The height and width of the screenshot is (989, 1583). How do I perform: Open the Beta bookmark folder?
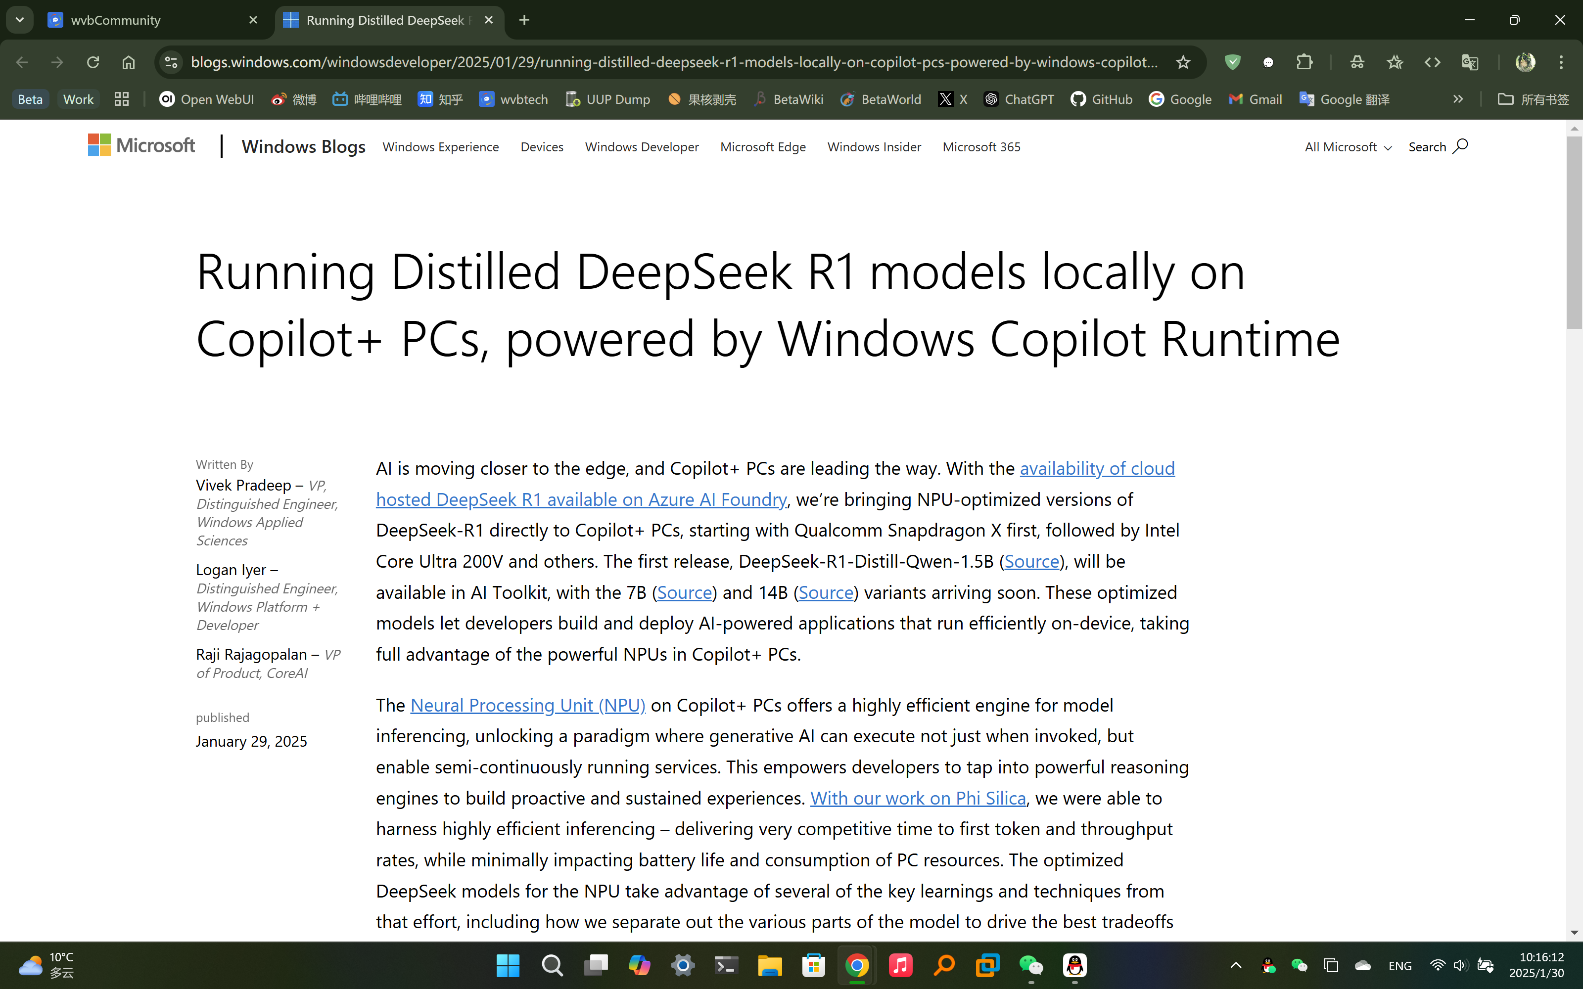(x=30, y=99)
